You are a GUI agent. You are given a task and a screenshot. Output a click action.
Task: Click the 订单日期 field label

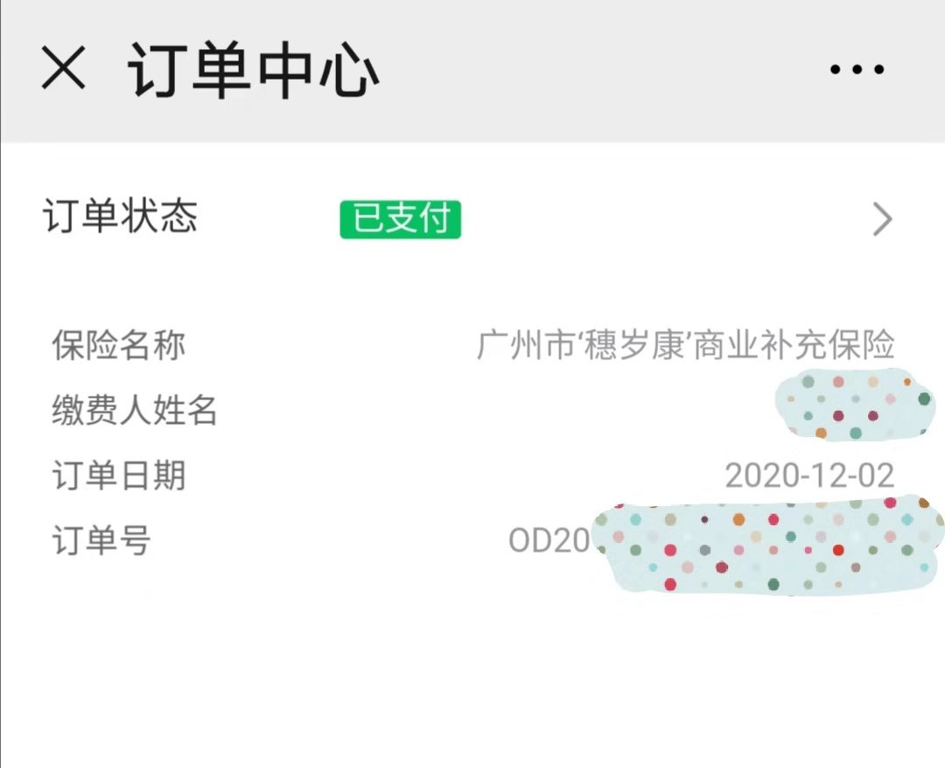118,476
